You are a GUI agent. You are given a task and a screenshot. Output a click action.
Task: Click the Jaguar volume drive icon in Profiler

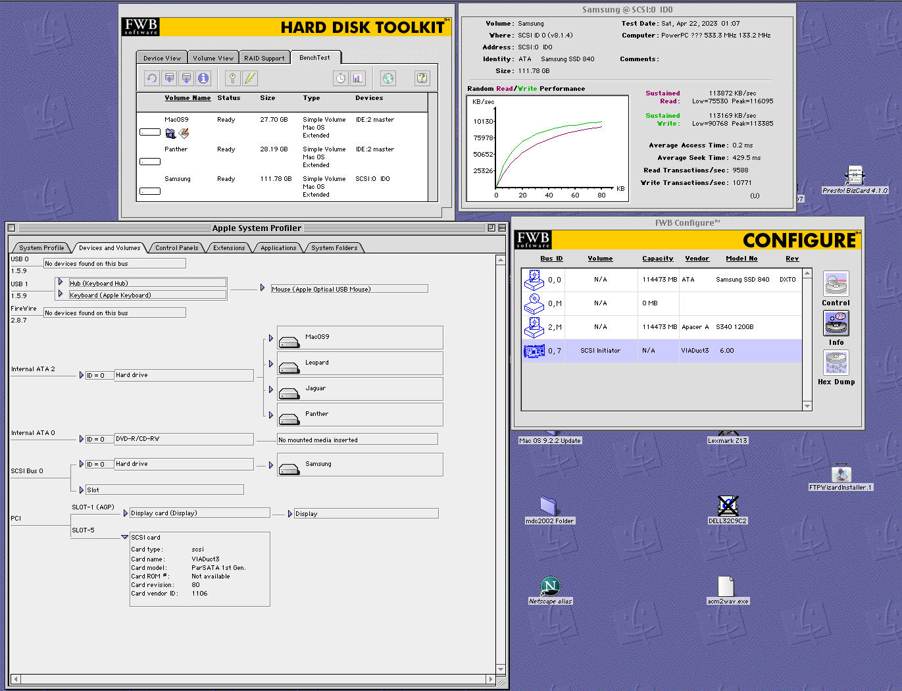(x=289, y=393)
